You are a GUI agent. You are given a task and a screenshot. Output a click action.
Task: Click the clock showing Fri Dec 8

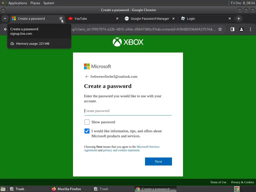tap(243, 3)
